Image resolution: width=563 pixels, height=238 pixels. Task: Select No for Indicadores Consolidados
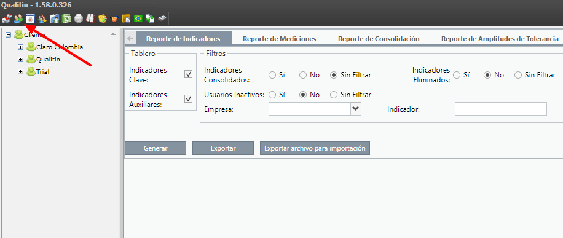303,75
